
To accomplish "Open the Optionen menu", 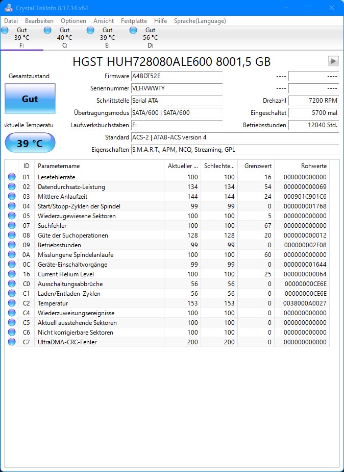I will click(73, 21).
